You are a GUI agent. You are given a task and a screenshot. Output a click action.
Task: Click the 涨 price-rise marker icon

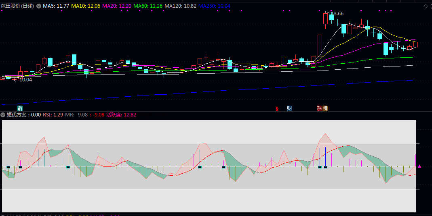tap(319, 108)
